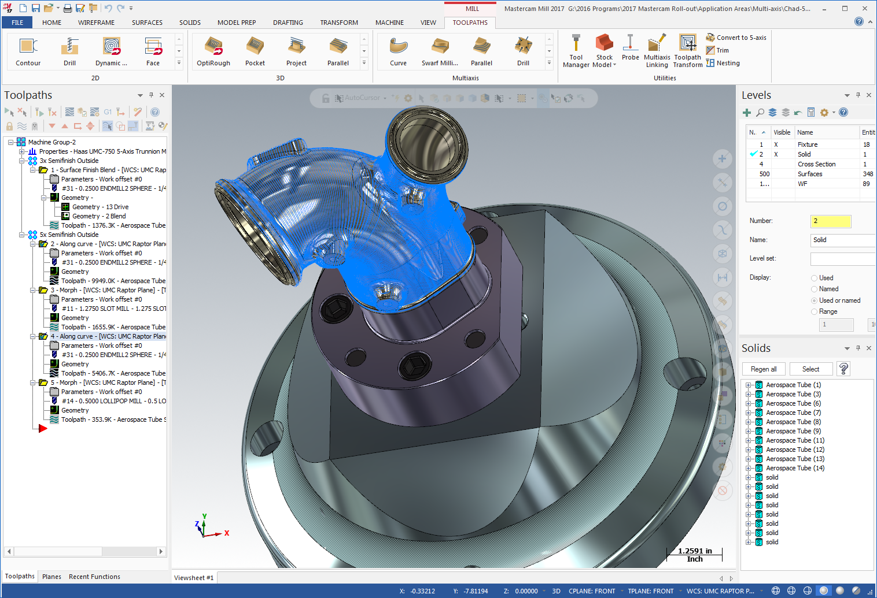Collapse operation 3 - Morph
Viewport: 877px width, 598px height.
click(33, 290)
